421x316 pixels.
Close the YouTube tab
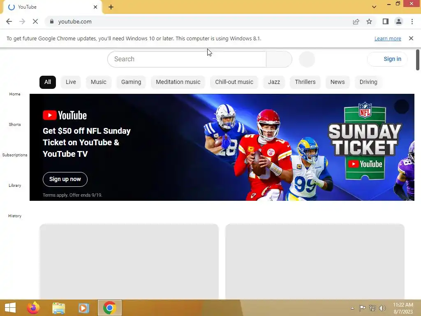[95, 7]
